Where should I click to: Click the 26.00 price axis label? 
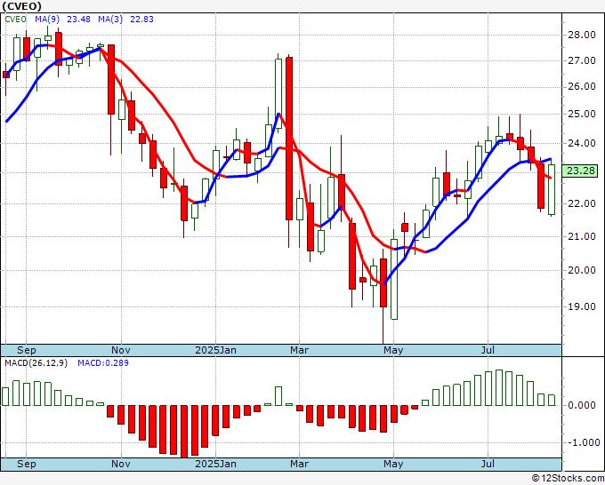click(x=582, y=87)
